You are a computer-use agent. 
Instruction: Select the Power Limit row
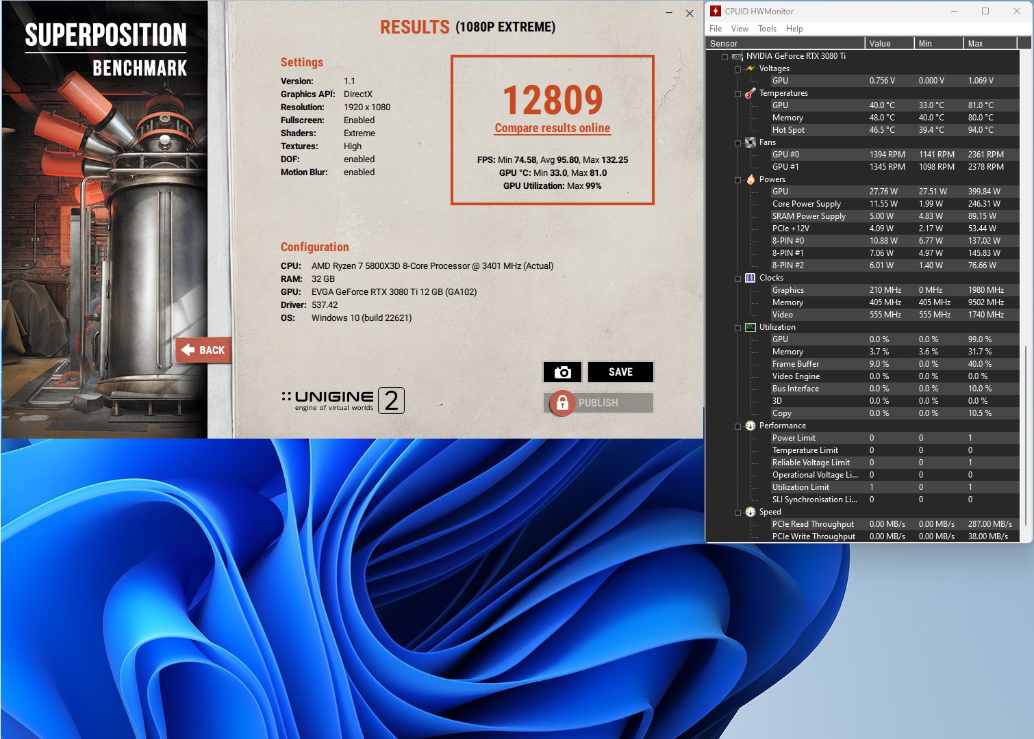pos(894,438)
